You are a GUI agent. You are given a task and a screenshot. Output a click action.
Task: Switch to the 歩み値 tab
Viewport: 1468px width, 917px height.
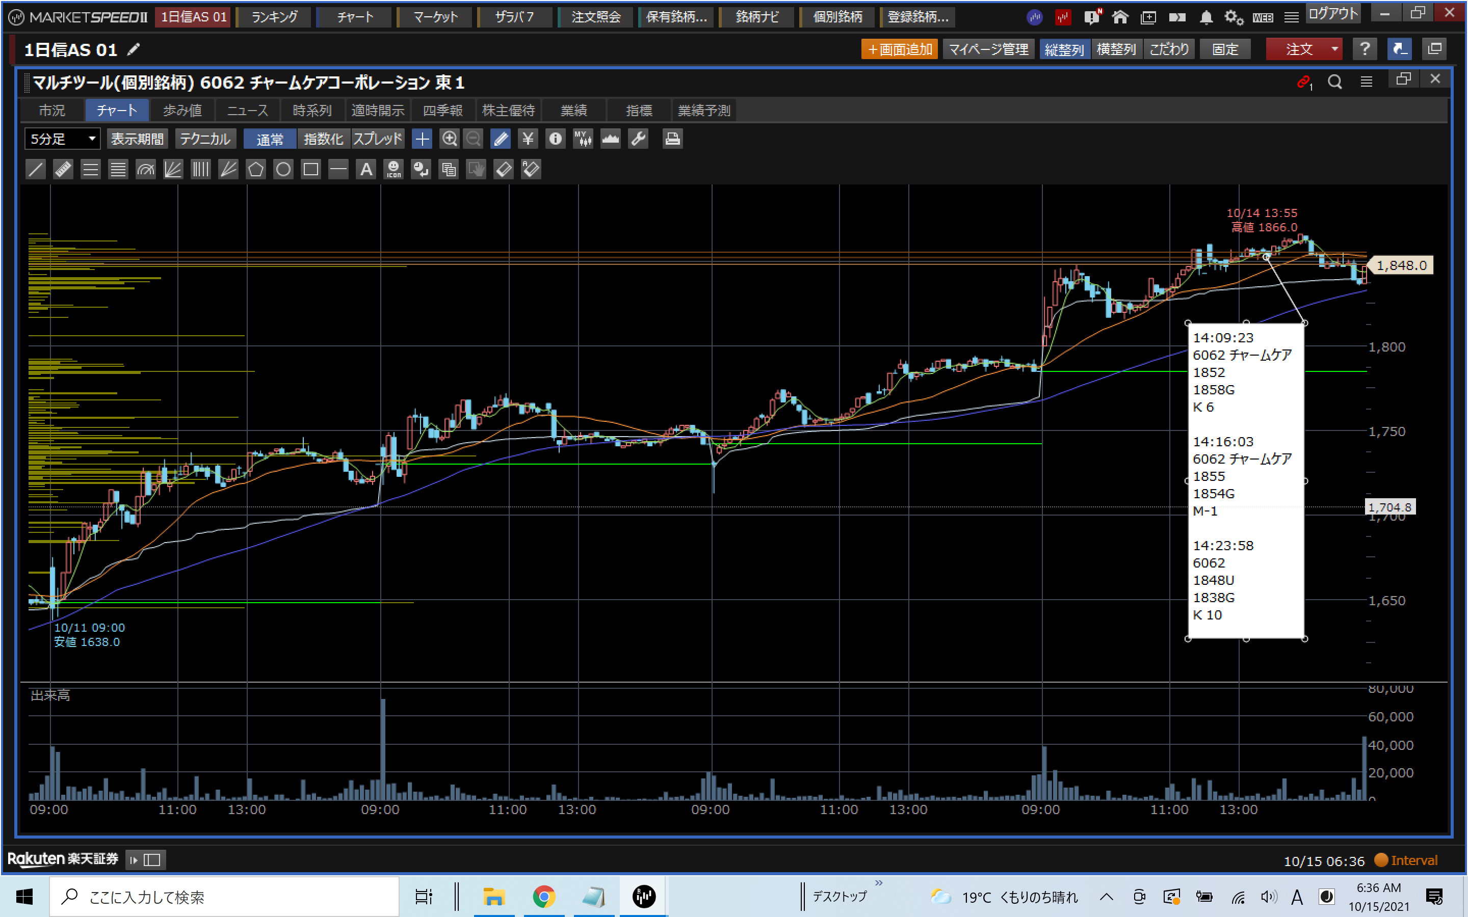182,111
